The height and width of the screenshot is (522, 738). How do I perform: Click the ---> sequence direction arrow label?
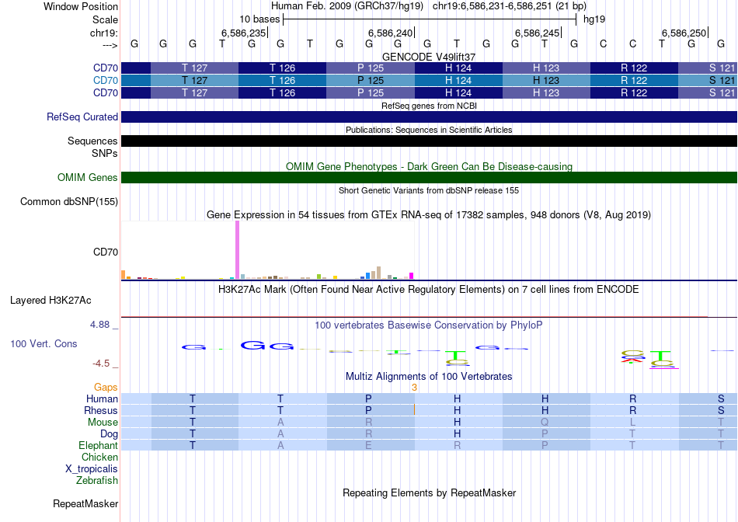(110, 45)
